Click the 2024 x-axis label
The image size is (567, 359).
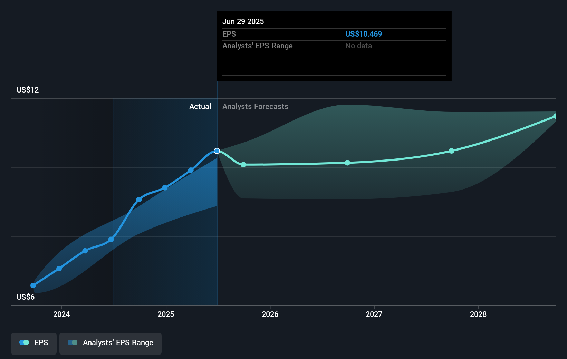pos(61,314)
